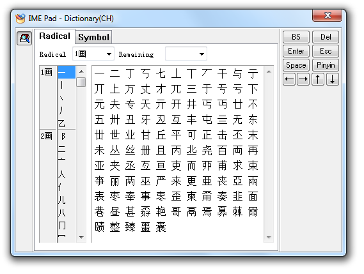Pick the character 哥 in the grid
This screenshot has width=364, height=274.
[176, 212]
